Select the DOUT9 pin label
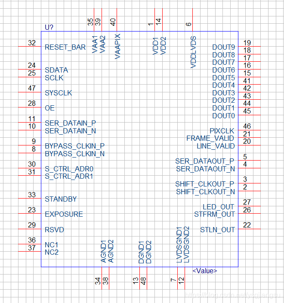Viewport: 284px width, 303px height. click(223, 47)
